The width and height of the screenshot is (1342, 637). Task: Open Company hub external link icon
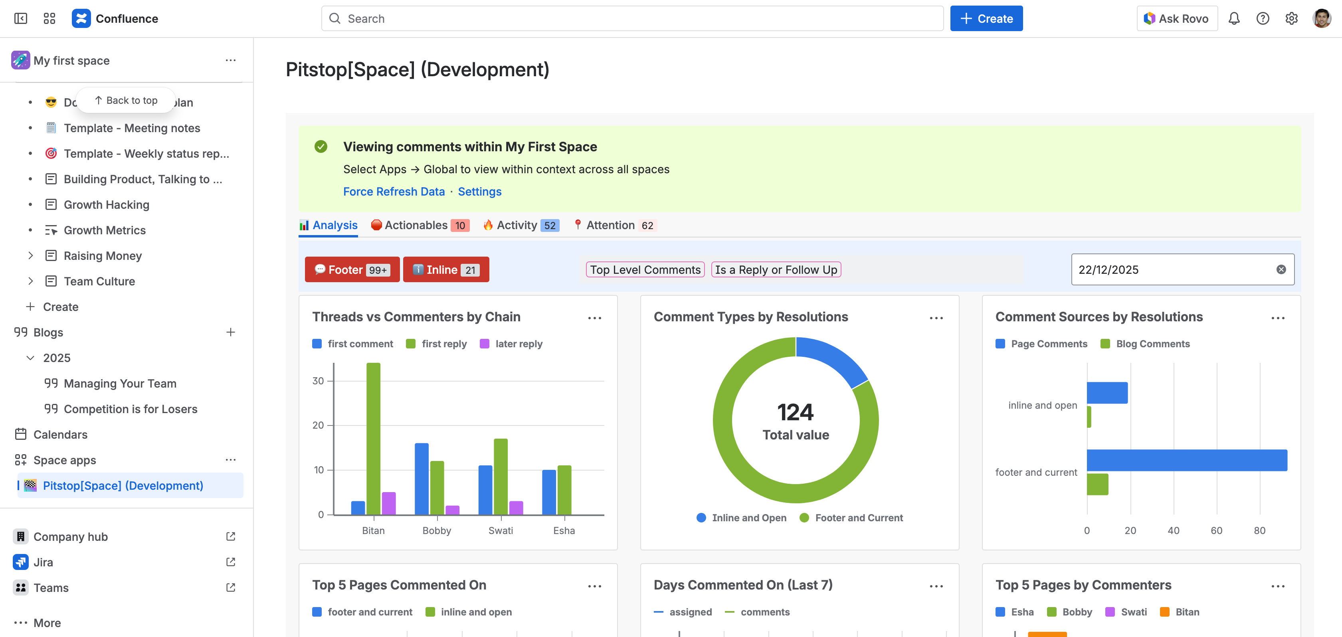231,536
